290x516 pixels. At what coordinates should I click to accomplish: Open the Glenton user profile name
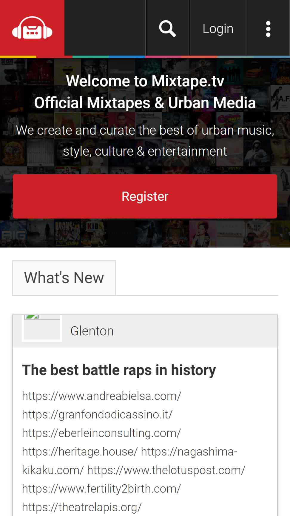tap(92, 331)
